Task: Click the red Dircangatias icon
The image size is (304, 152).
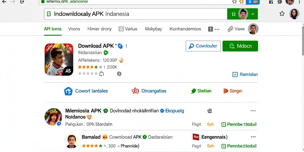Action: point(135,91)
